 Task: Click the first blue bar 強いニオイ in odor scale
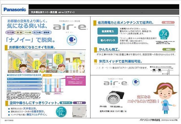point(24,79)
